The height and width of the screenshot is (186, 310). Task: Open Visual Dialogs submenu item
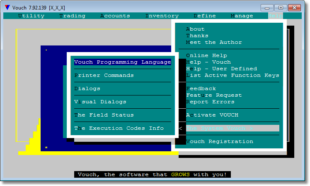[100, 102]
